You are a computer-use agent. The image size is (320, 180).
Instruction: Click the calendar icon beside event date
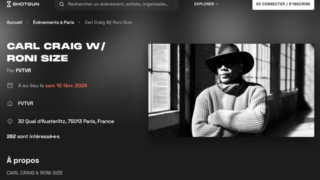click(x=10, y=85)
